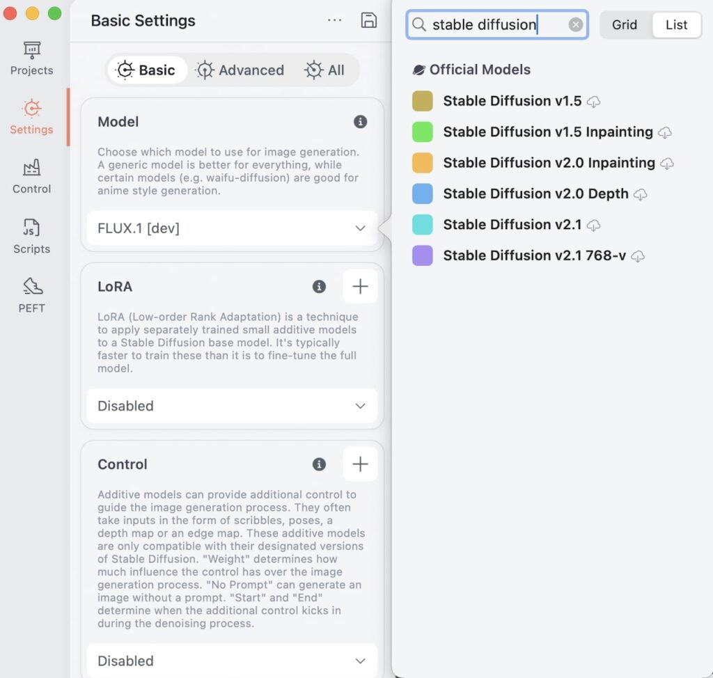Click blue swatch for v2.0 Depth
This screenshot has height=678, width=713.
(422, 194)
